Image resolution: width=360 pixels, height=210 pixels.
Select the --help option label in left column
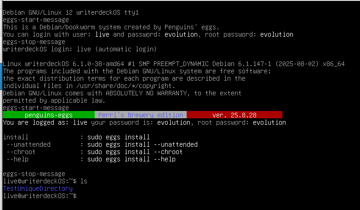pos(17,159)
